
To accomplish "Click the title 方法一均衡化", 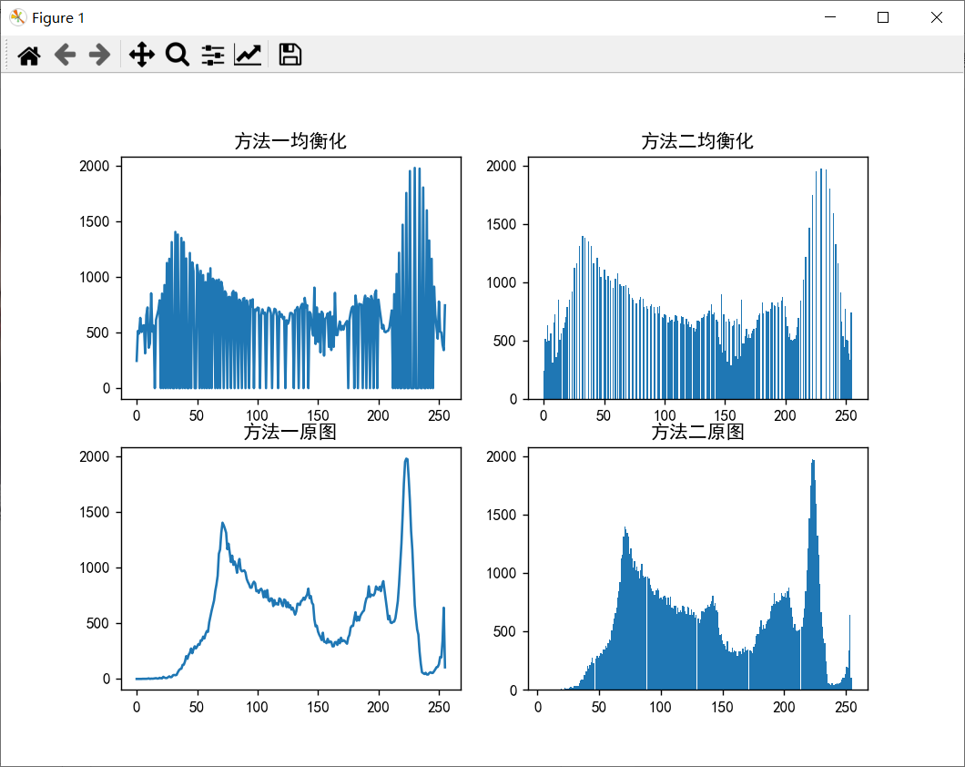I will click(x=290, y=141).
